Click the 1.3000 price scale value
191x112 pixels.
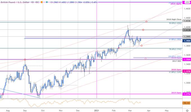[x=187, y=83]
